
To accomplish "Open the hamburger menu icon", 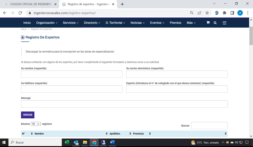I will coord(224,23).
